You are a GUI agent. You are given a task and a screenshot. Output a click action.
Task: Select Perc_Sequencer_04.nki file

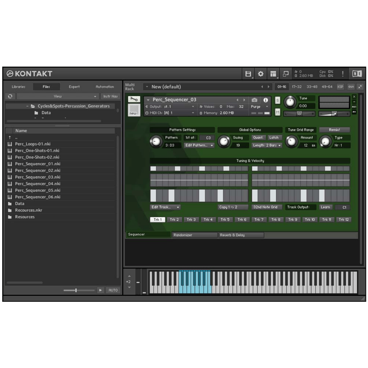(x=38, y=184)
